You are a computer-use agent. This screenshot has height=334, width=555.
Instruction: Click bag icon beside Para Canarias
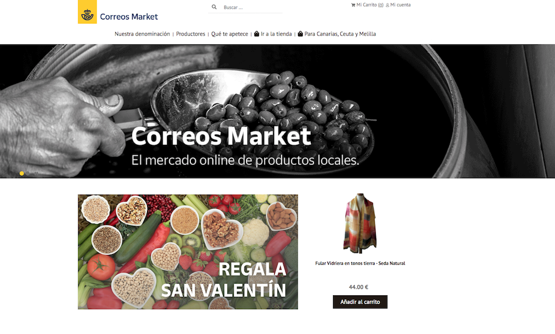point(300,34)
